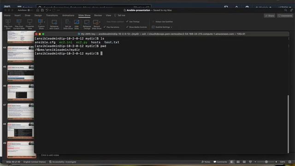Screen dimensions: 295x166
Task: Click the Undo icon in title bar
Action: point(47,10)
